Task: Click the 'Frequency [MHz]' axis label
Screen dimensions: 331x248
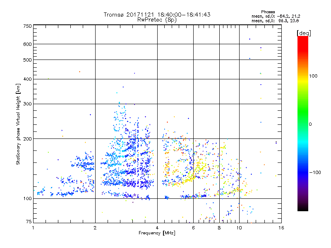Action: coord(157,233)
